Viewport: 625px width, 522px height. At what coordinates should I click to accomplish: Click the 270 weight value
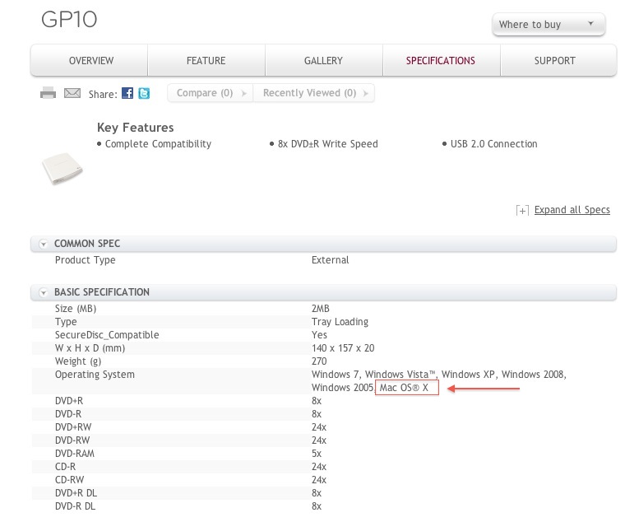coord(319,361)
